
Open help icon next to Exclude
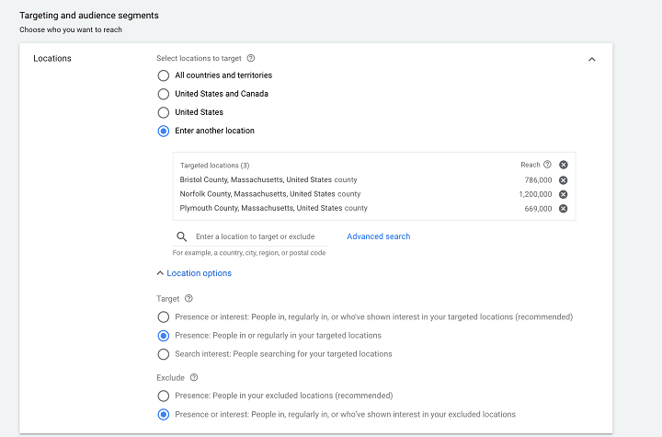(x=194, y=377)
